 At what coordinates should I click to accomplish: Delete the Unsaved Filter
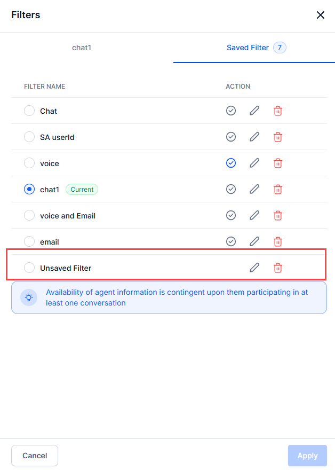(278, 268)
